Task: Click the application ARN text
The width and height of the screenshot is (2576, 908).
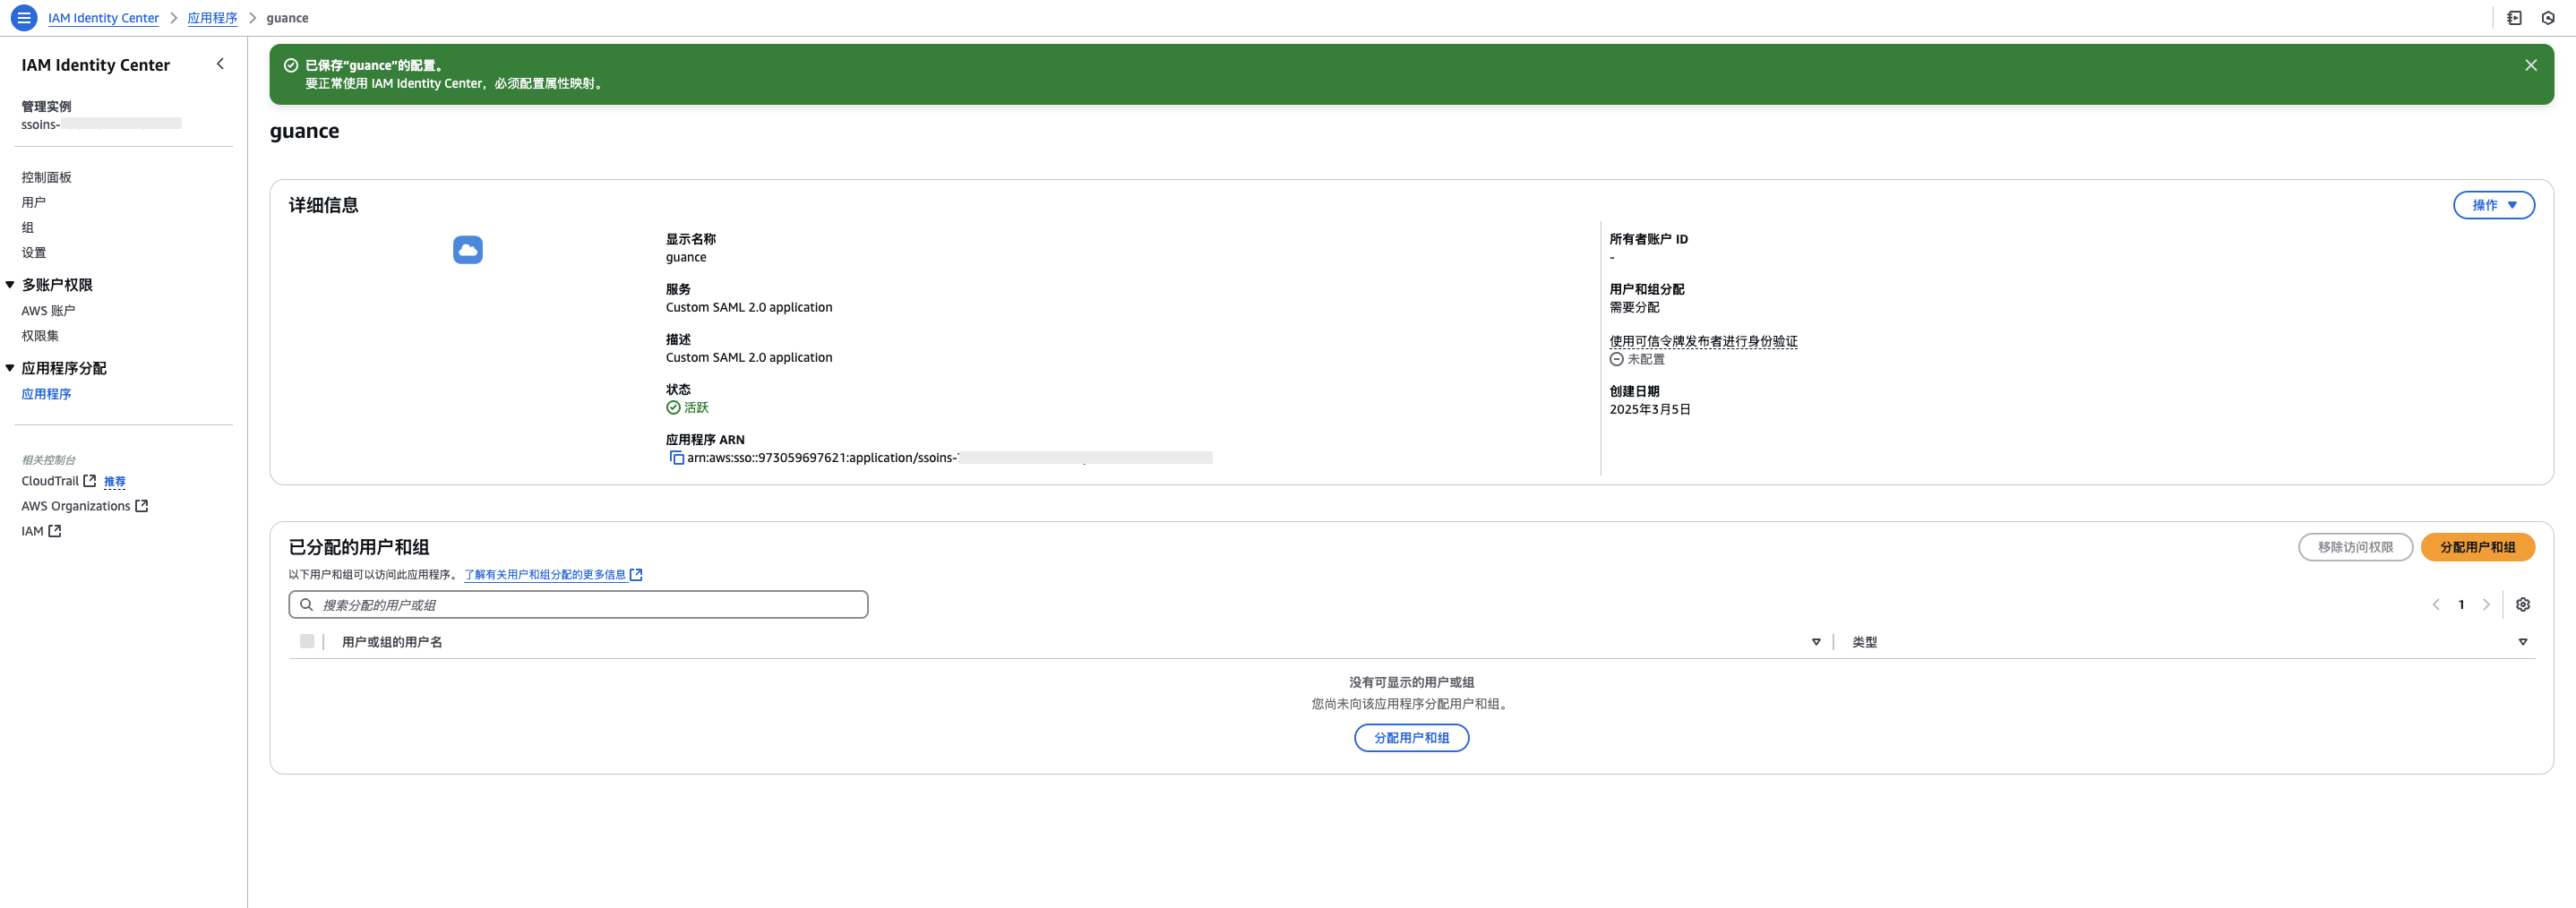Action: pyautogui.click(x=950, y=458)
